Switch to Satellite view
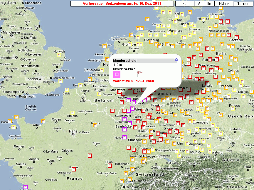The height and width of the screenshot is (190, 254). pyautogui.click(x=204, y=4)
